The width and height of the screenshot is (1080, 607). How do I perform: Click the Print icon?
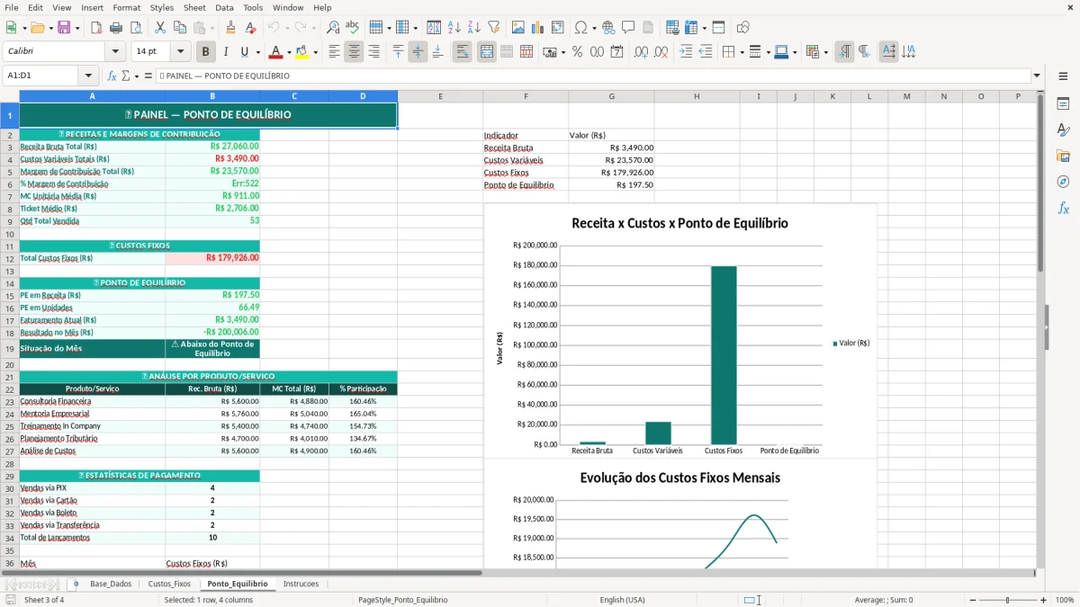pyautogui.click(x=116, y=28)
